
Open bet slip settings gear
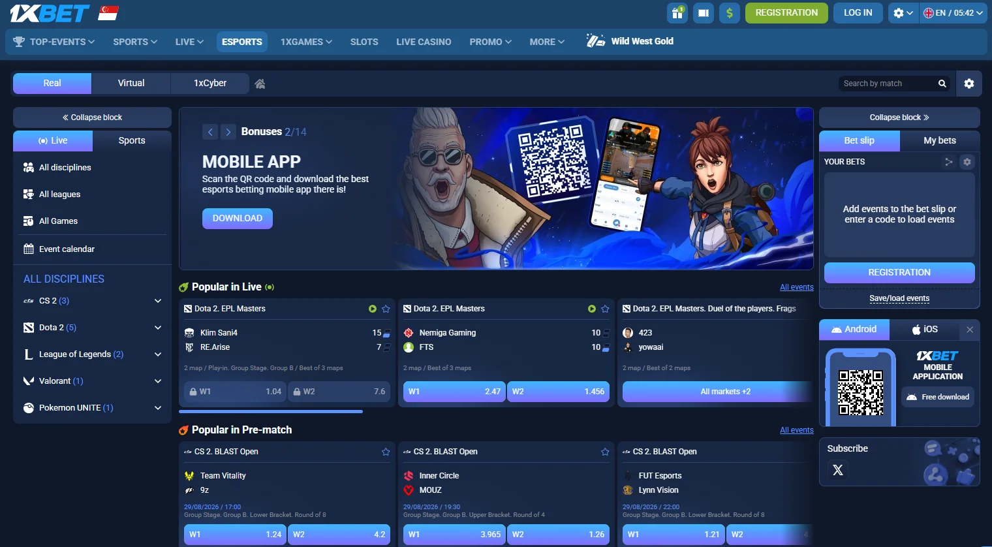(967, 162)
